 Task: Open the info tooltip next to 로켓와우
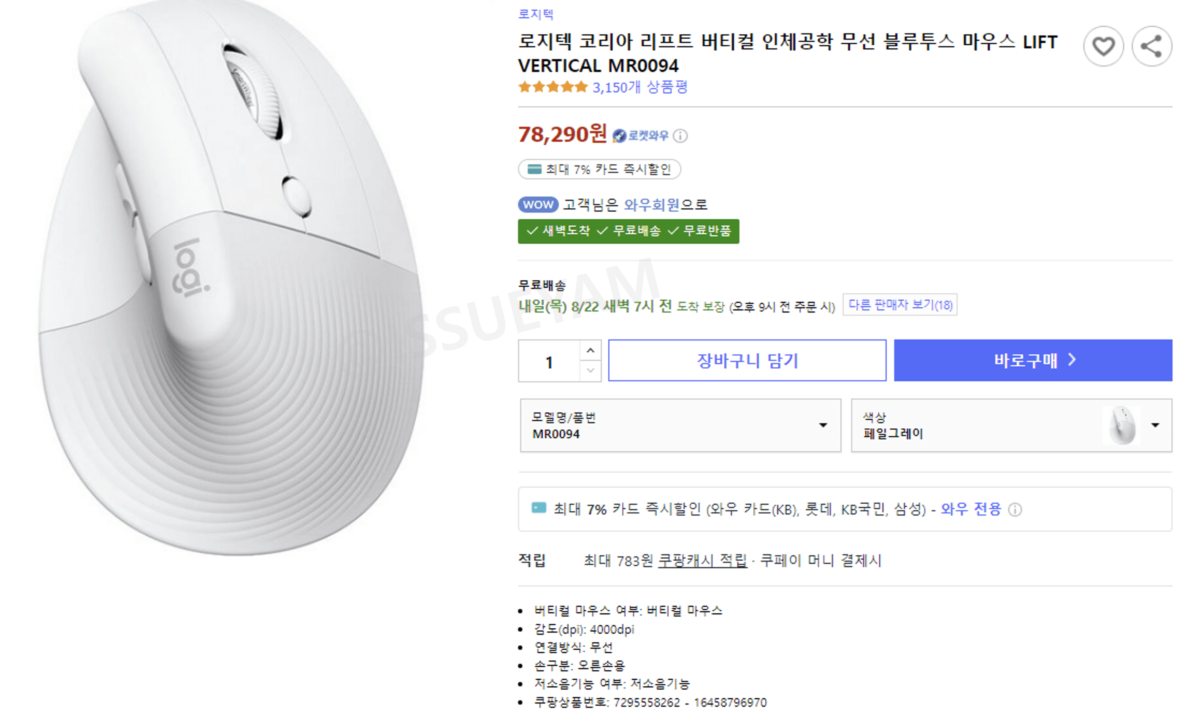[681, 136]
